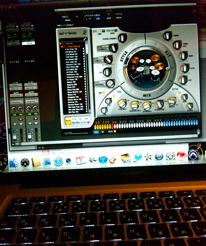Select the Bossa Nova 145 preset
Screen dimensions: 206x246
click(75, 99)
